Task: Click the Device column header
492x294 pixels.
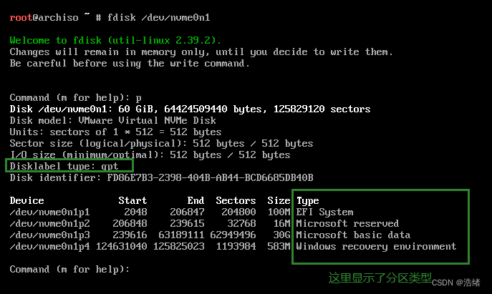Action: [27, 200]
